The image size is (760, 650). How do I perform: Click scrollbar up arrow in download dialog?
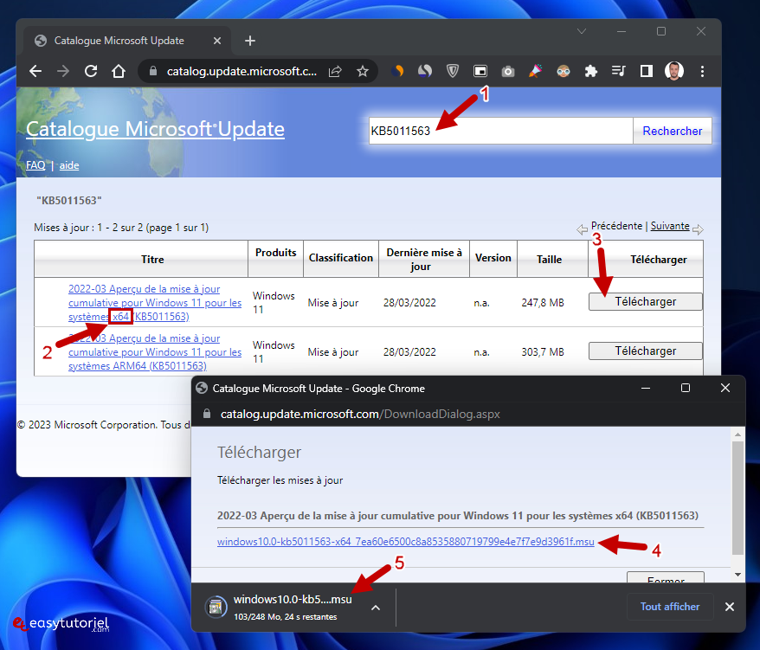[737, 434]
